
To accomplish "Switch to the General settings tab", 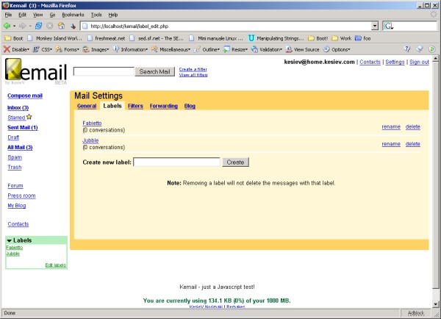I will [x=87, y=106].
